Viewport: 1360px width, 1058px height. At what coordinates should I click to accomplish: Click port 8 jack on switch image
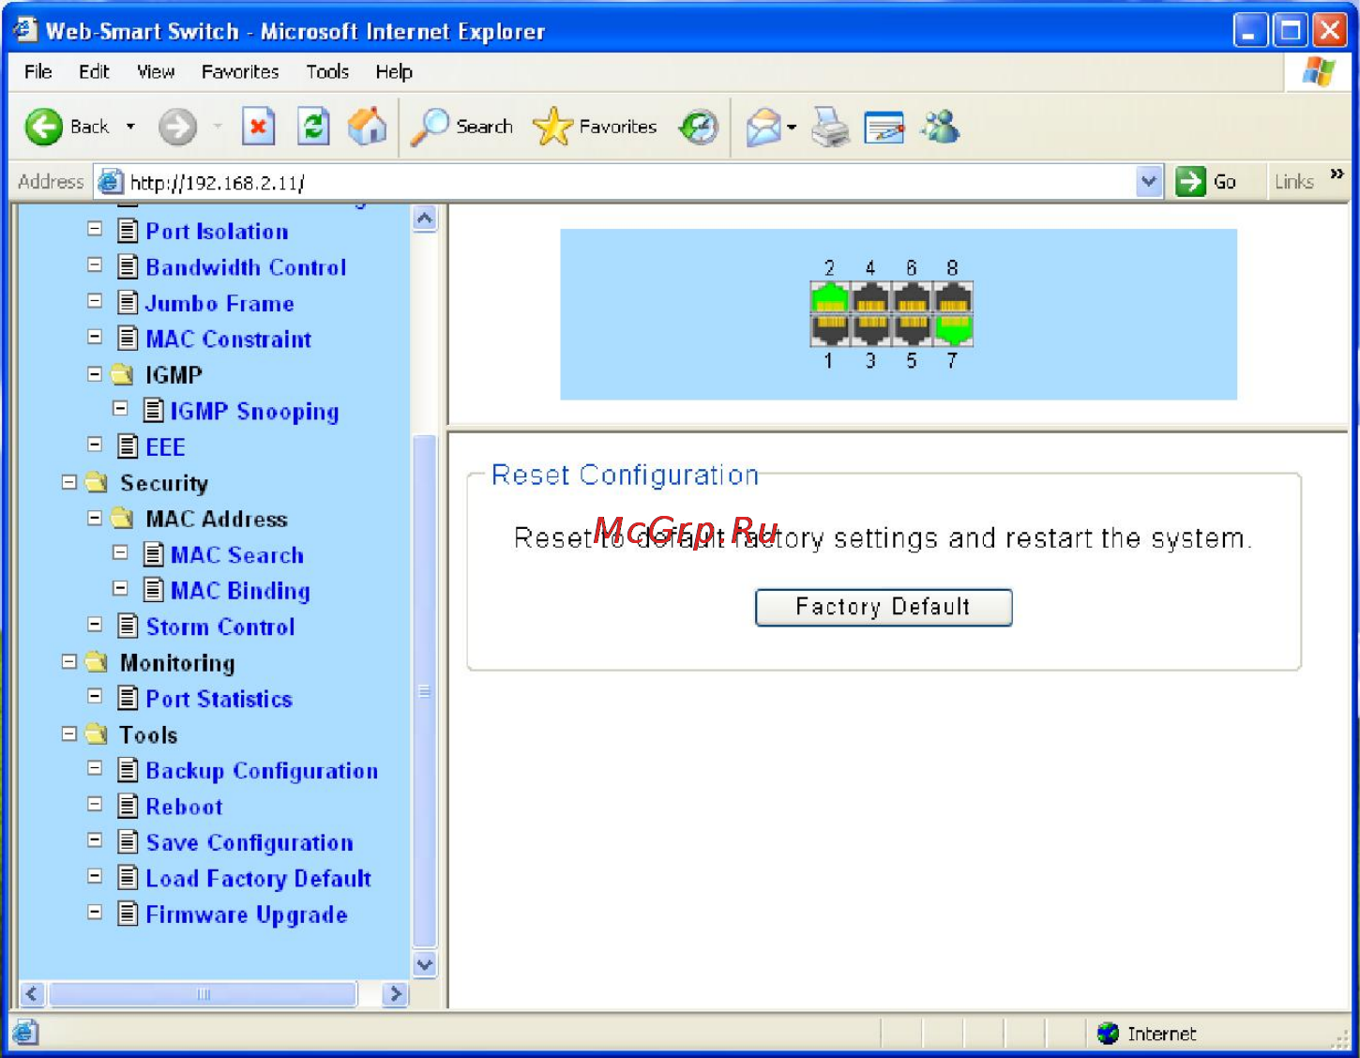click(x=953, y=297)
